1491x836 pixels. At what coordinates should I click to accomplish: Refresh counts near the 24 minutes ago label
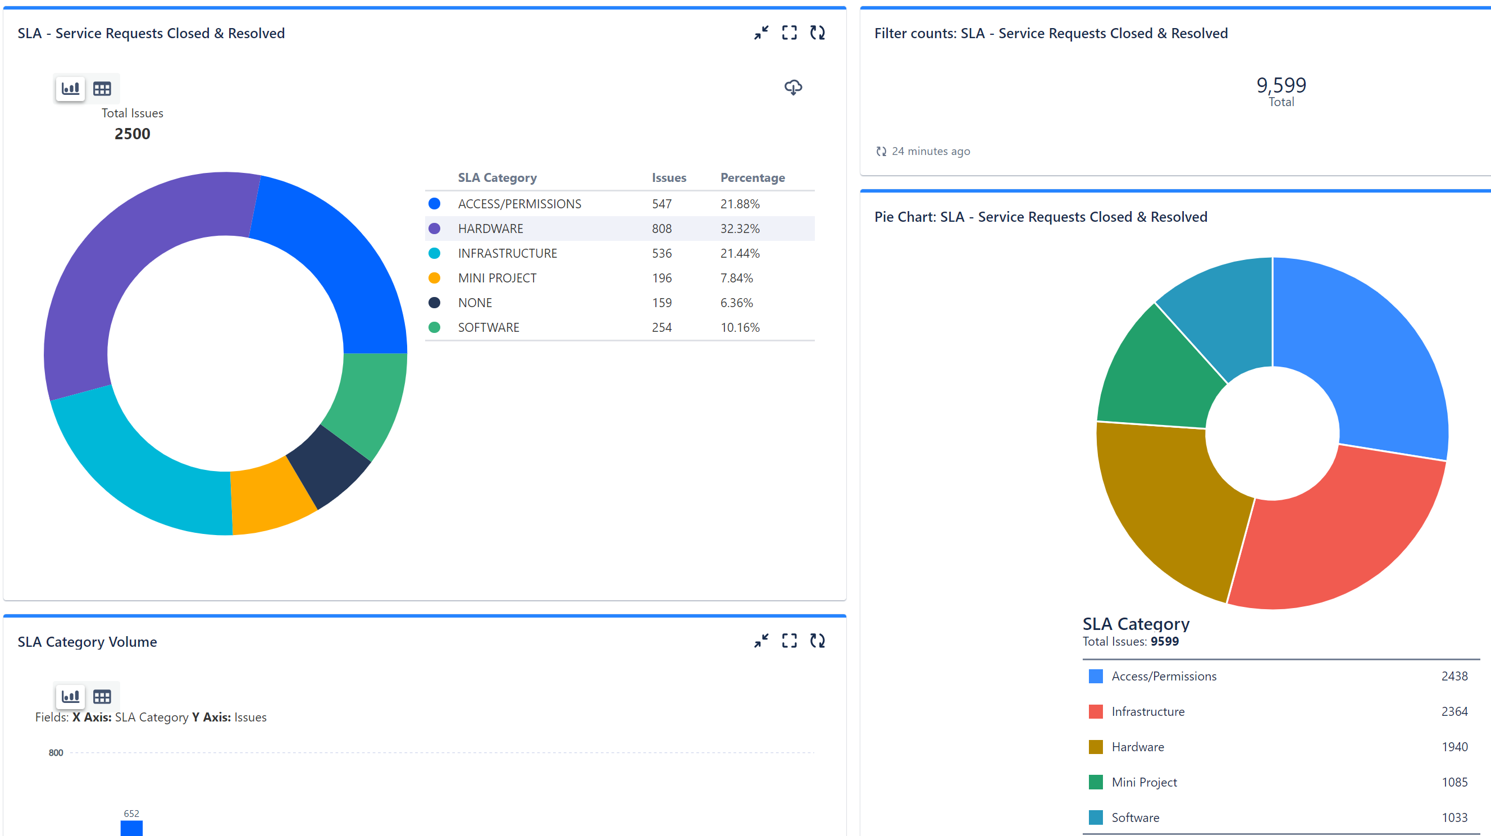[882, 150]
